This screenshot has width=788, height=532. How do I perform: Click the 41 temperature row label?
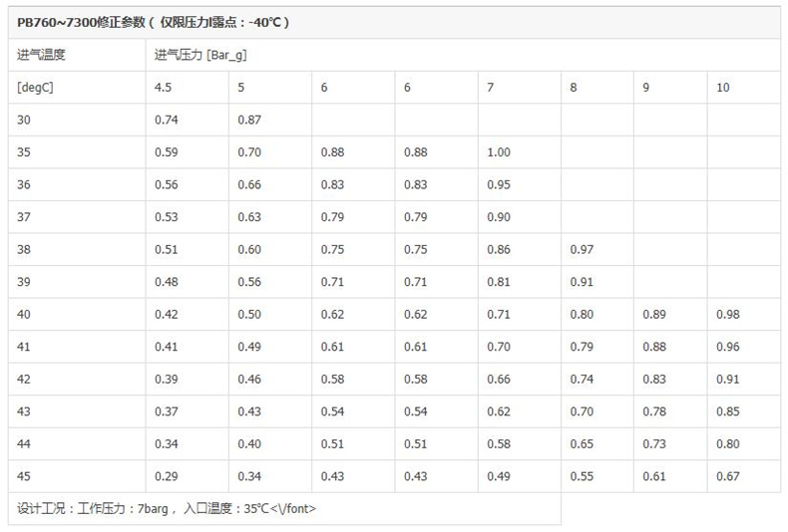[x=24, y=347]
